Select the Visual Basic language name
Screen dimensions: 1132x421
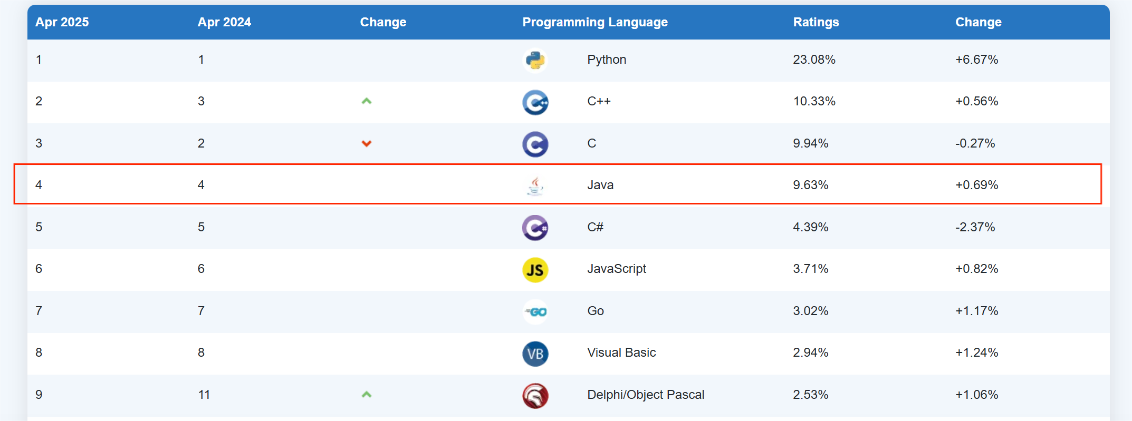[x=621, y=353]
